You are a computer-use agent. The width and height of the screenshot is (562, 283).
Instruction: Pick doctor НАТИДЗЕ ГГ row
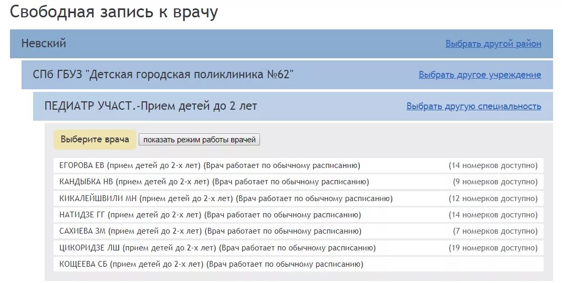point(298,215)
